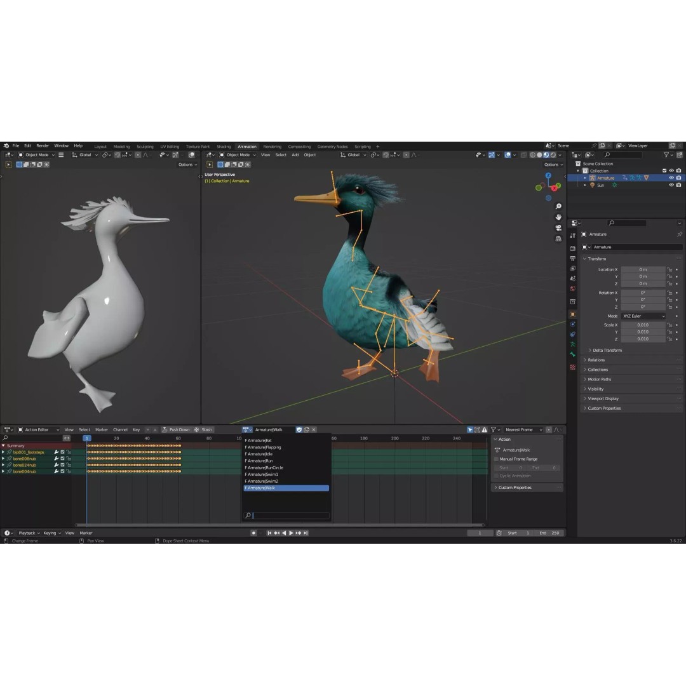Open the Playback popover in the timeline footer
Screen dimensions: 686x686
(29, 533)
